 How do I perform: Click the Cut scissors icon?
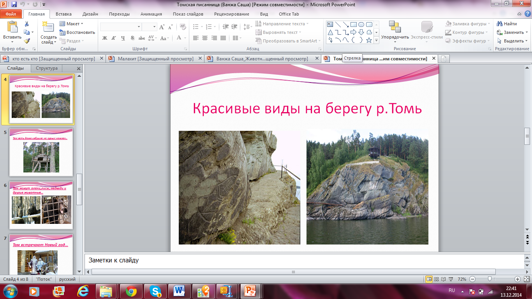pos(27,24)
